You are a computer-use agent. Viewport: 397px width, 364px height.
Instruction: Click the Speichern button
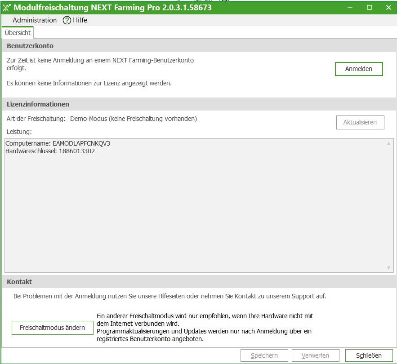click(264, 355)
